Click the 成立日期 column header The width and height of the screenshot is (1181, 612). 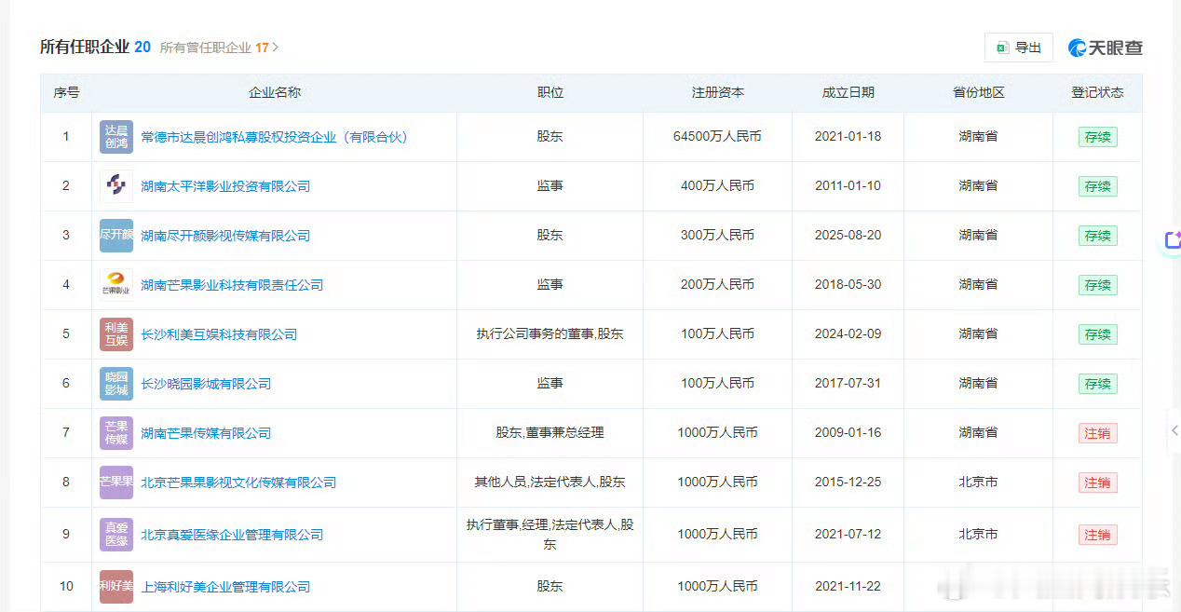click(848, 93)
